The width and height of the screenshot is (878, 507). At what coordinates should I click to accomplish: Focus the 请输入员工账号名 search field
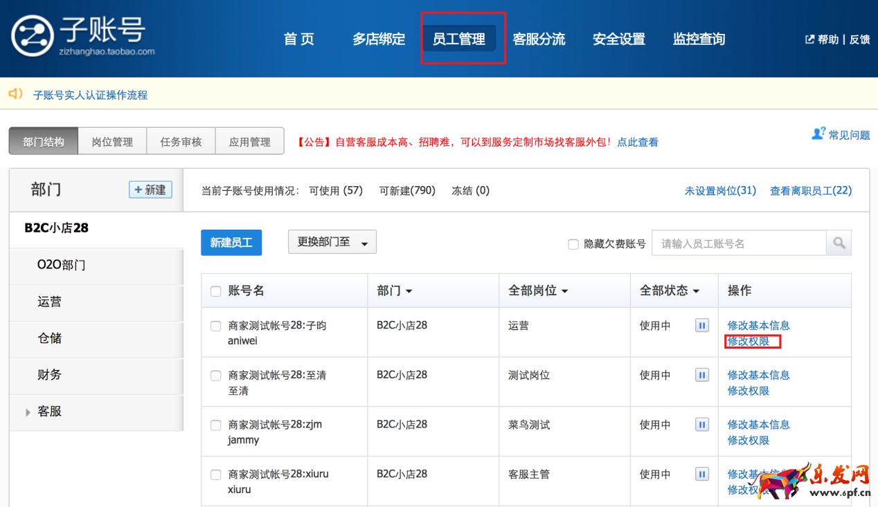[739, 243]
